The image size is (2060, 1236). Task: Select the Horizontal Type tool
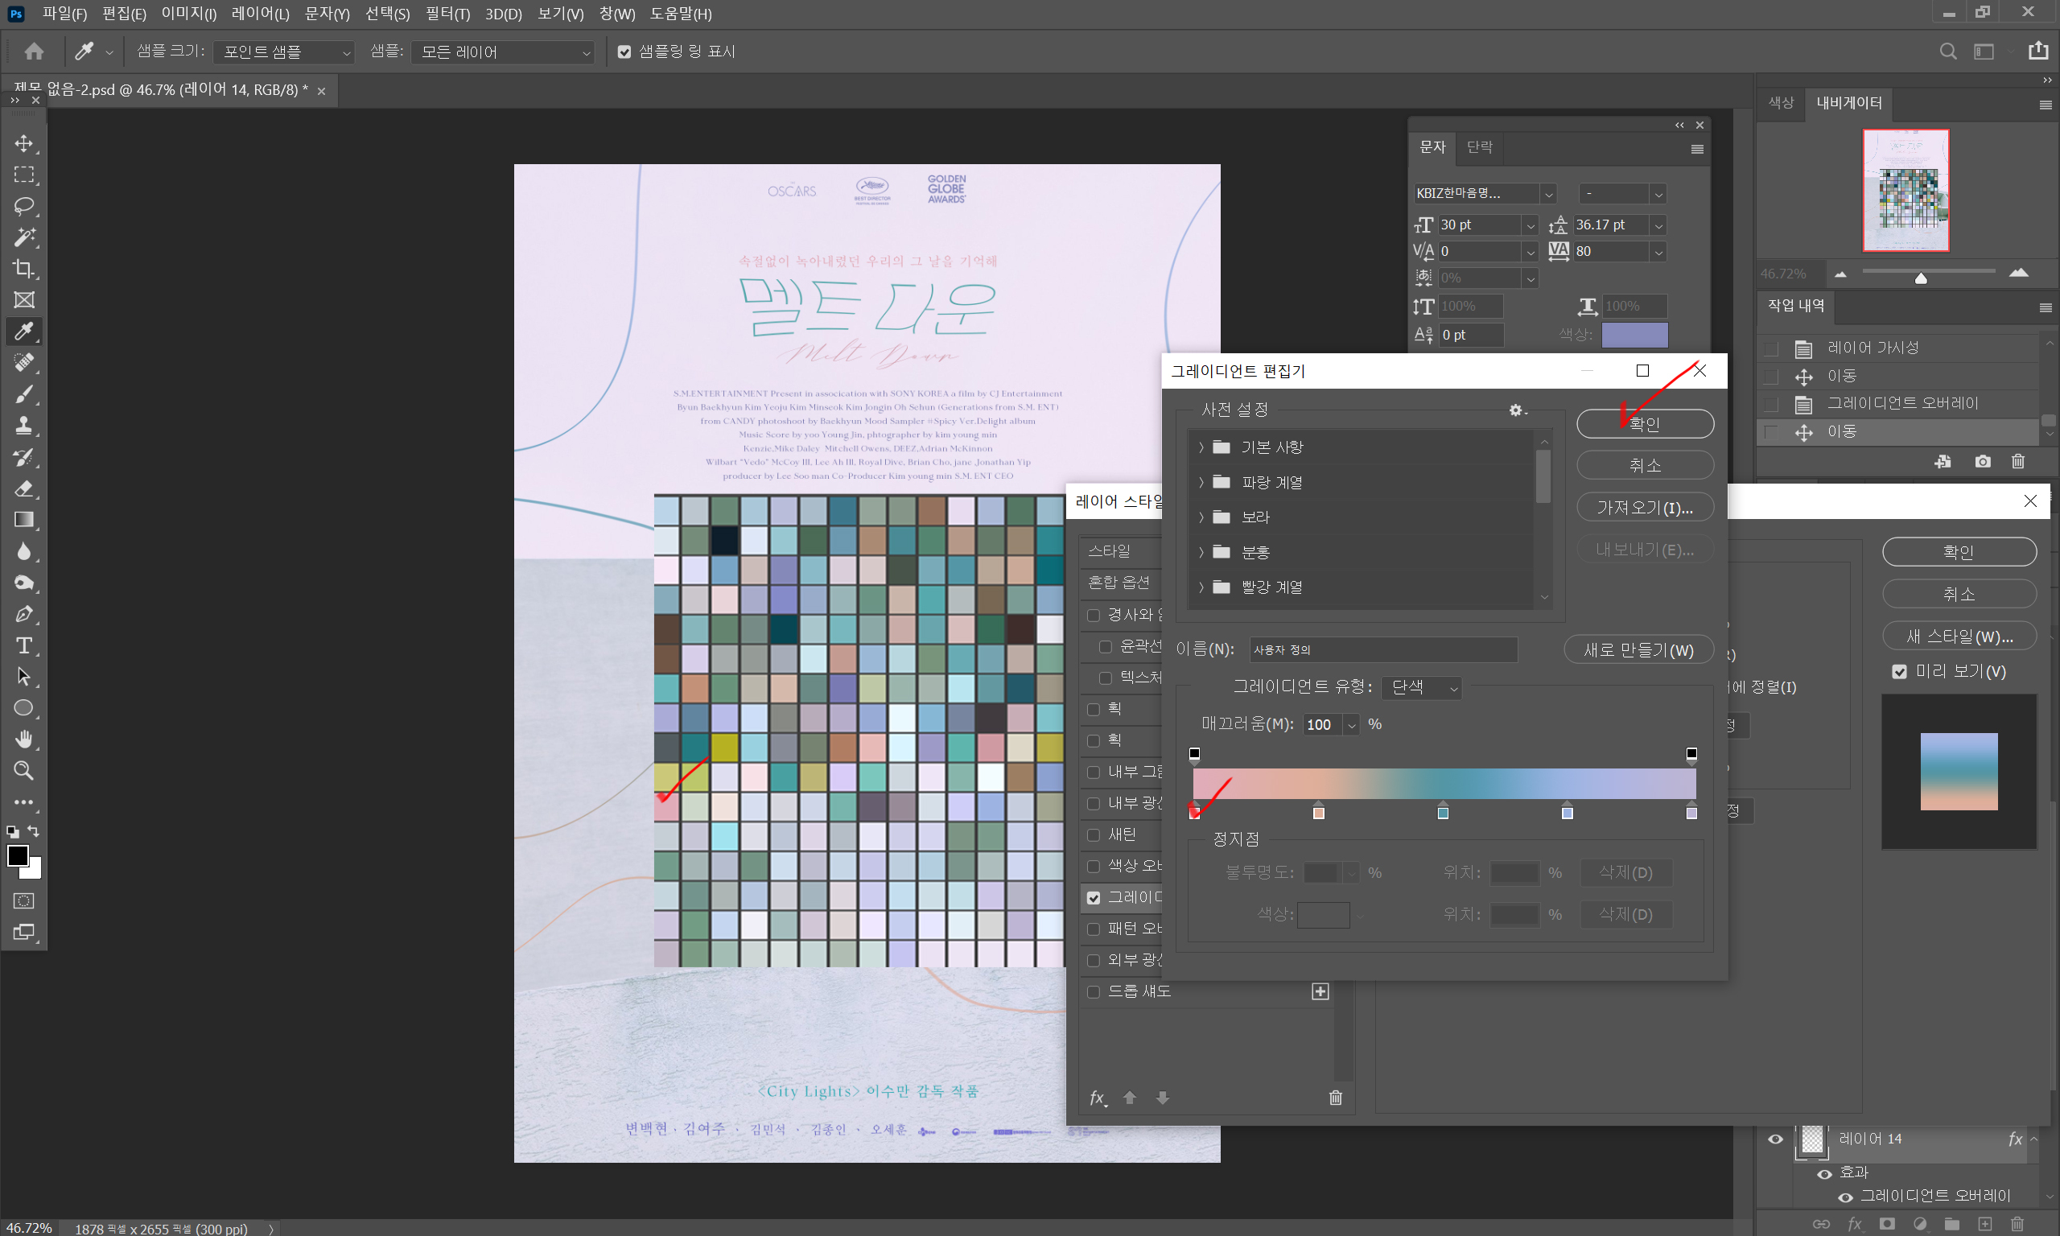tap(24, 645)
